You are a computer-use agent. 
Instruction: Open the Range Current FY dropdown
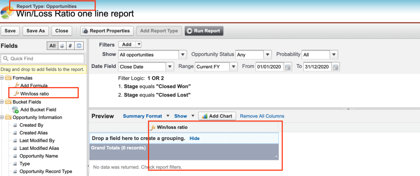click(233, 66)
